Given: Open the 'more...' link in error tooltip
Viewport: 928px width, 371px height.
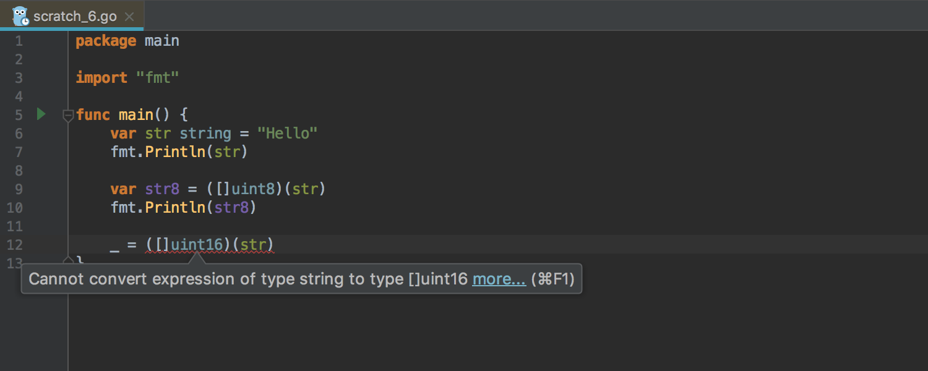Looking at the screenshot, I should click(x=499, y=279).
